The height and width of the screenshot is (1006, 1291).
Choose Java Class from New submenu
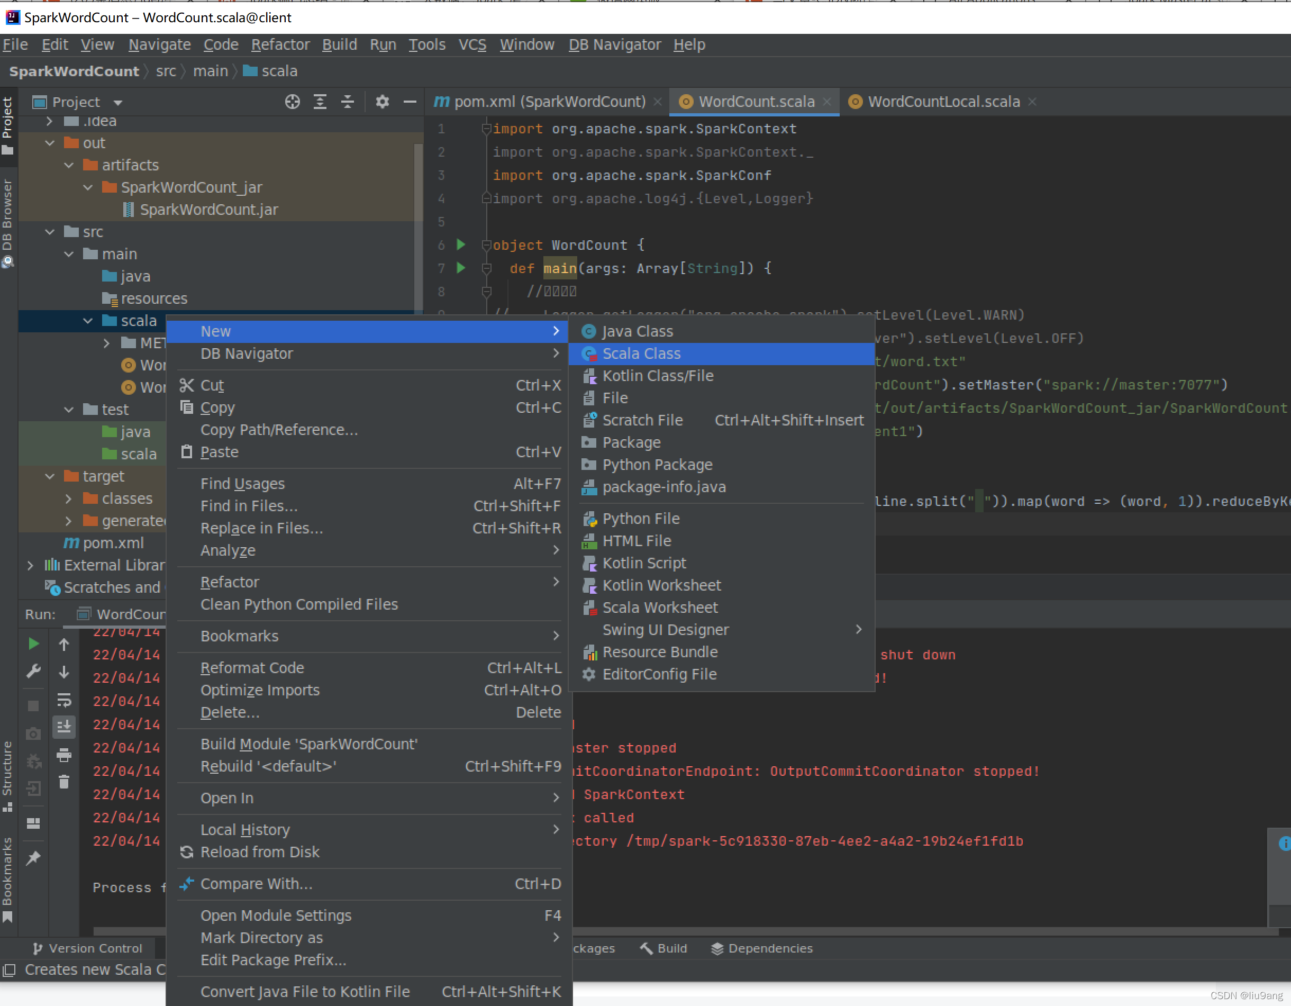point(721,332)
